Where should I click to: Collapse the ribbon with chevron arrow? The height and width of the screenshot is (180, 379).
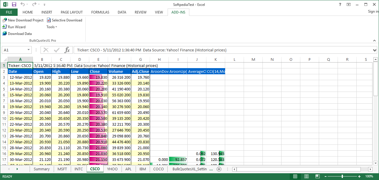pos(374,41)
